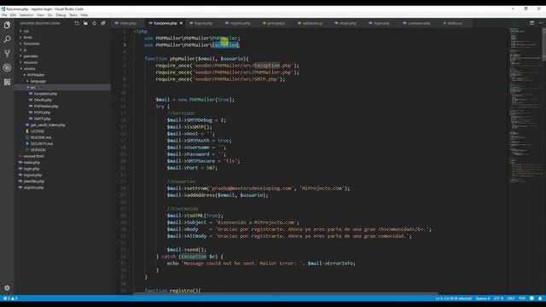Click Spaces: 4 indentation in status bar

click(x=483, y=298)
